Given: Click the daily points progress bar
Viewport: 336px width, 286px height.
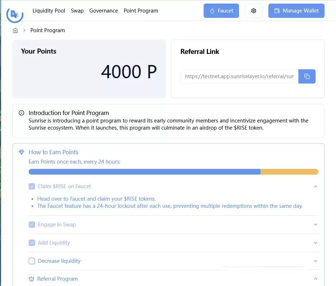Looking at the screenshot, I should click(173, 172).
